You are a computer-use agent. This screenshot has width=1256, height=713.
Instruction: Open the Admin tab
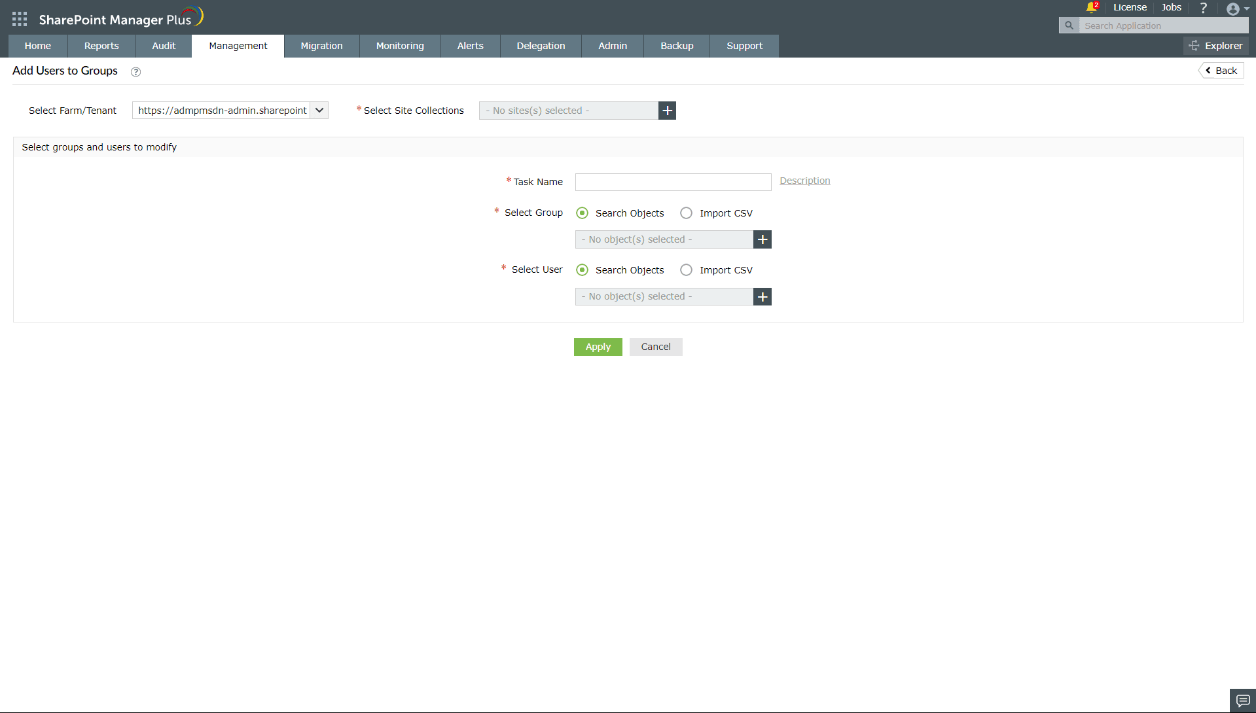(613, 46)
